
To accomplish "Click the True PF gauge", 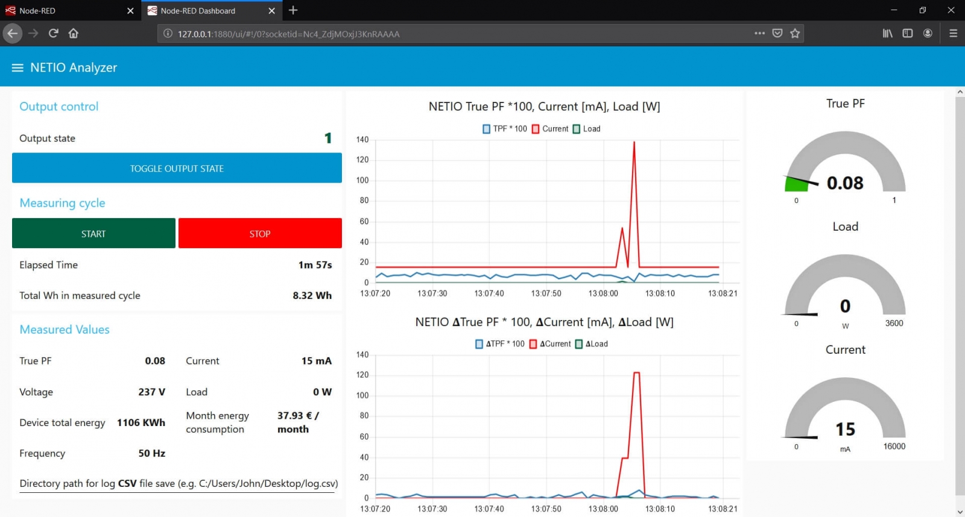I will pyautogui.click(x=845, y=163).
